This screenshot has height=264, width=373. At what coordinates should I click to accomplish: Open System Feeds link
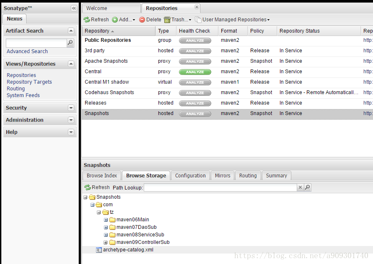23,95
